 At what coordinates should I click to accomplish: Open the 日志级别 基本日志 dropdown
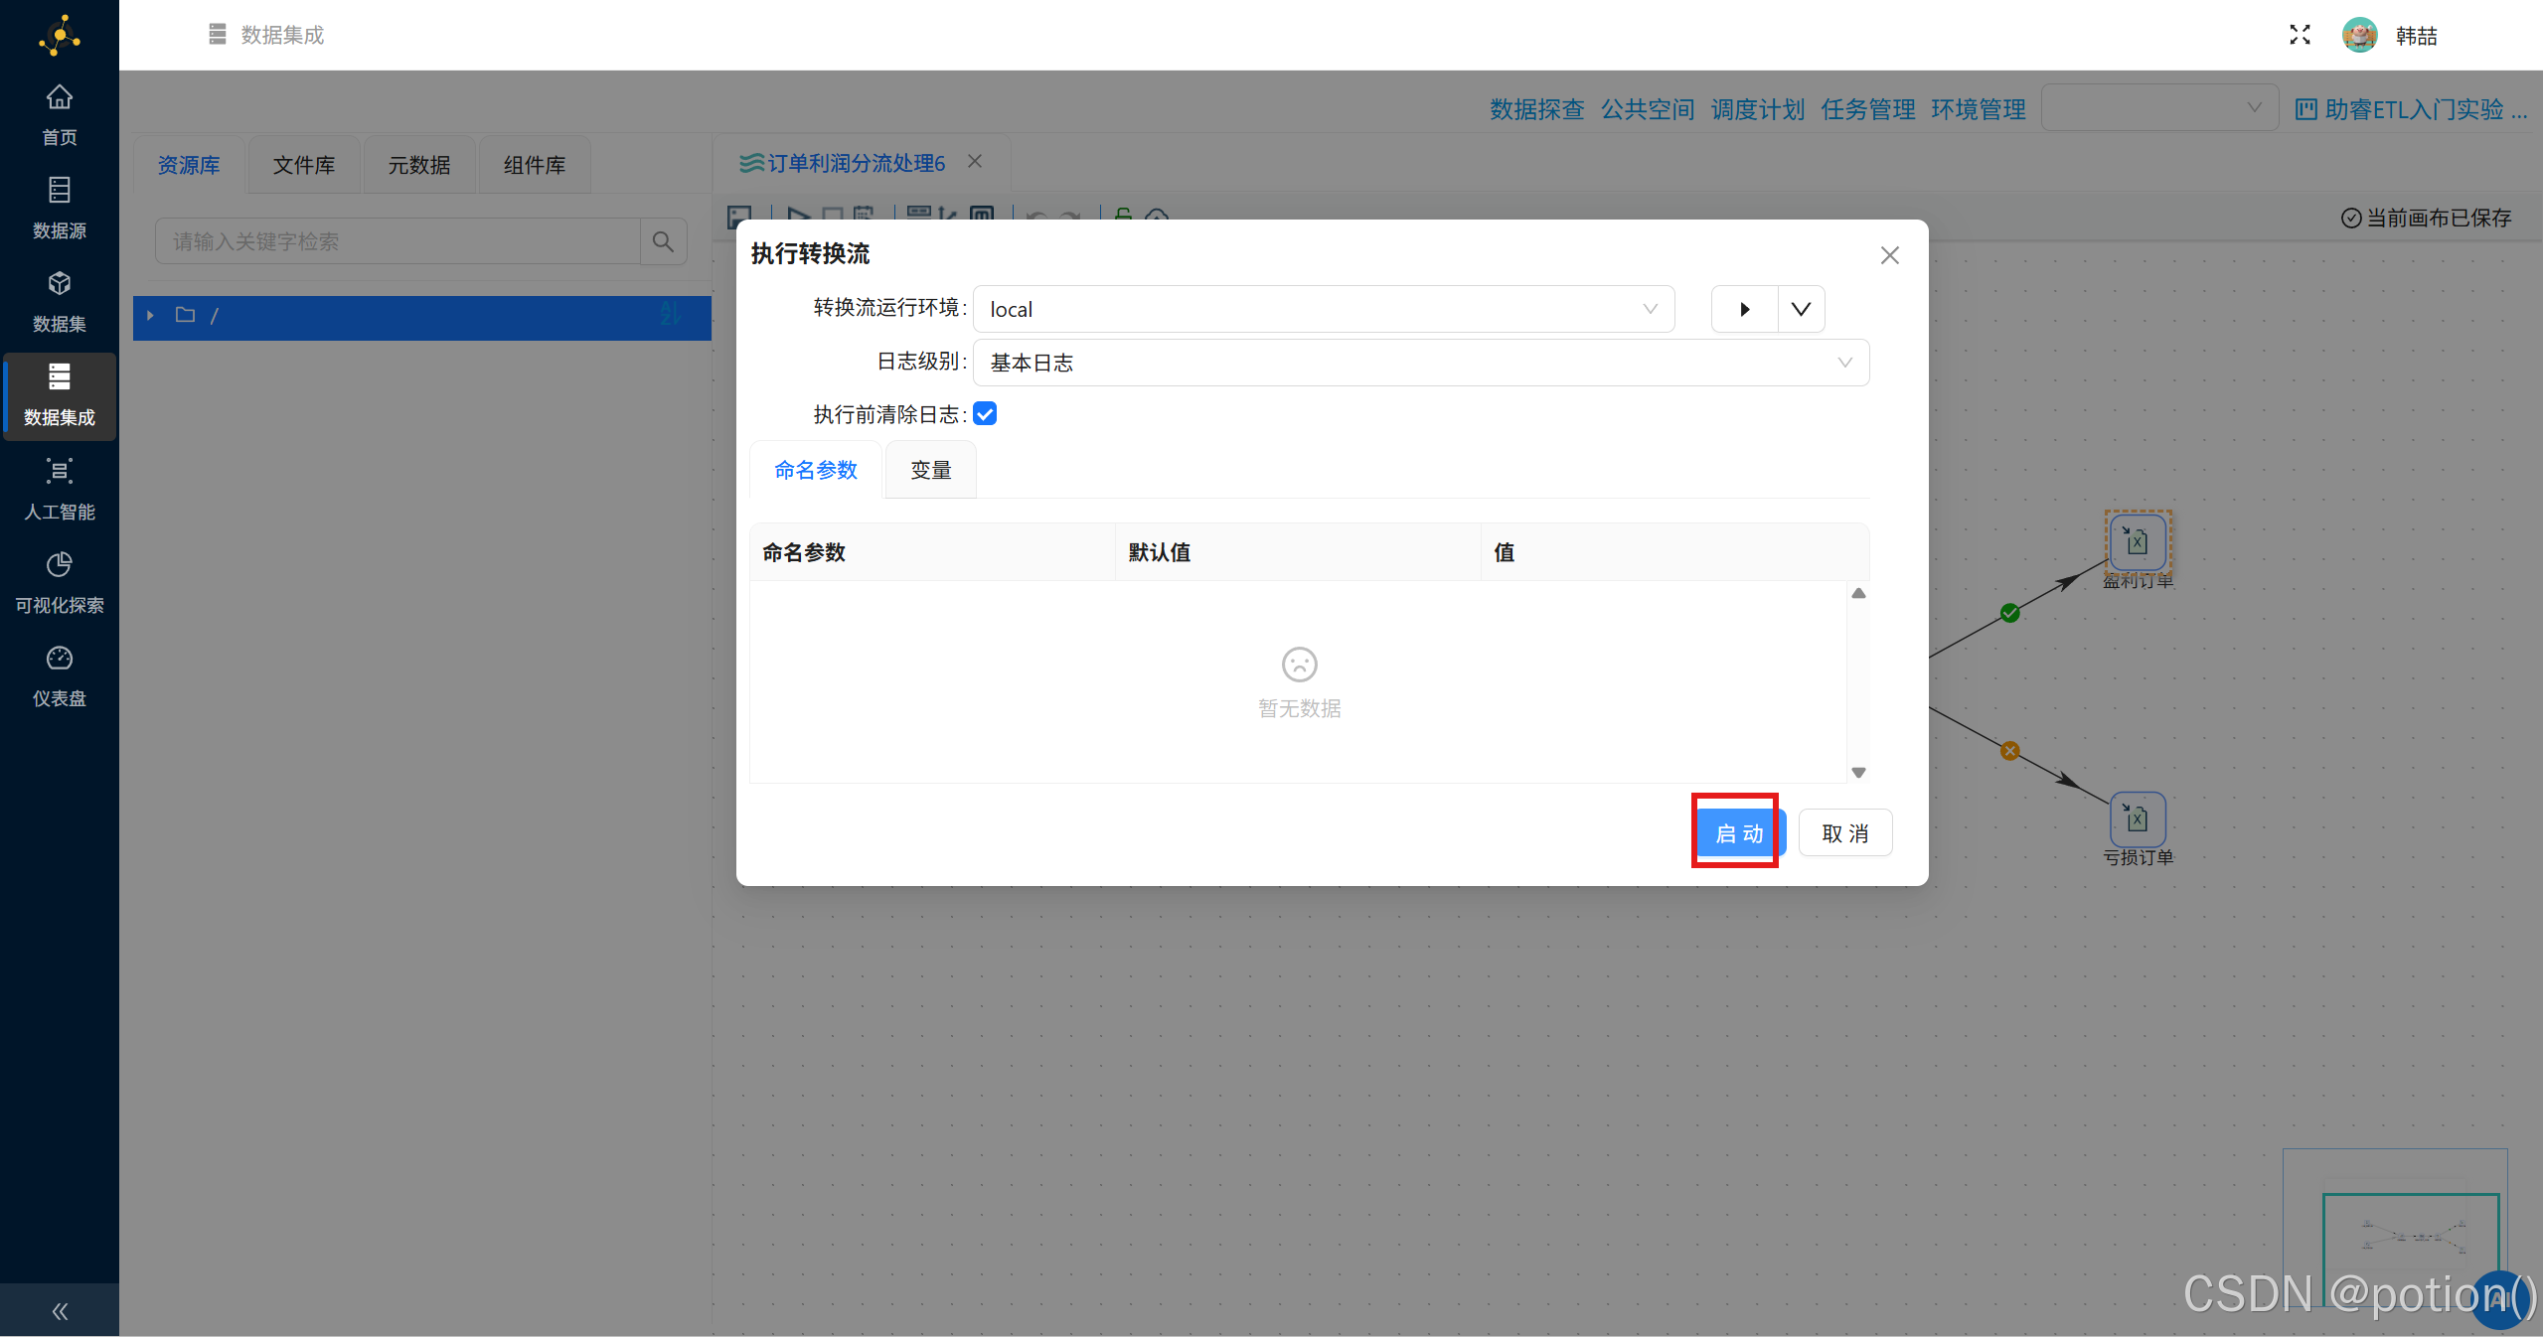click(1420, 363)
